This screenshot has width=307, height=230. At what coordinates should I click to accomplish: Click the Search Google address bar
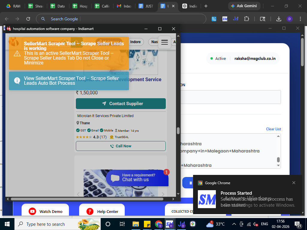click(x=120, y=19)
